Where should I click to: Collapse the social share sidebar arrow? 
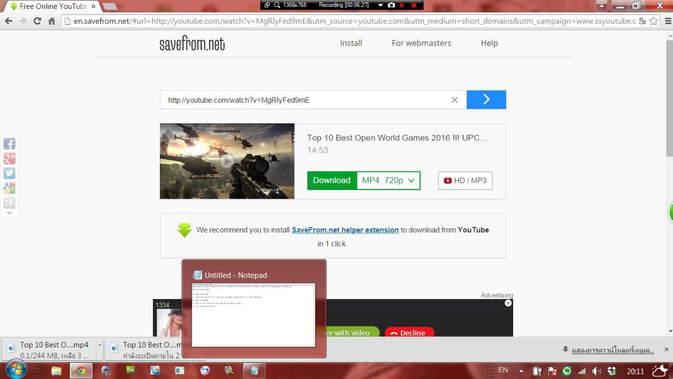(9, 213)
